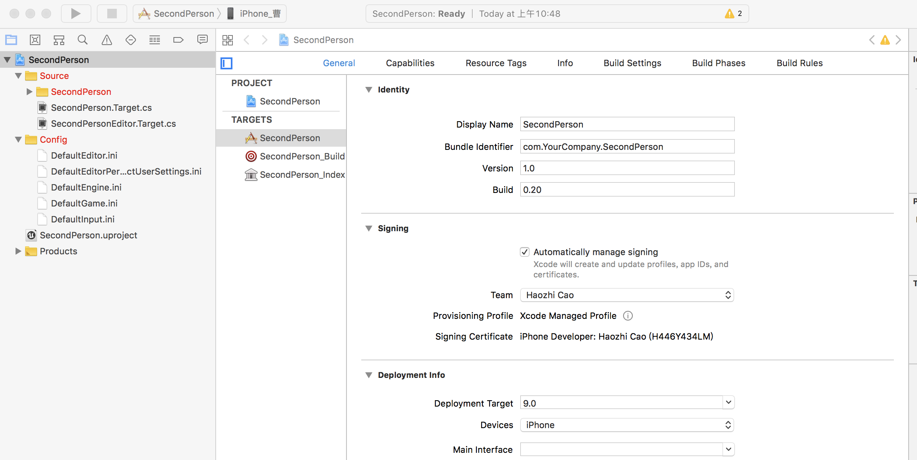Go back with left chevron in jump bar
Viewport: 917px width, 460px height.
tap(247, 40)
